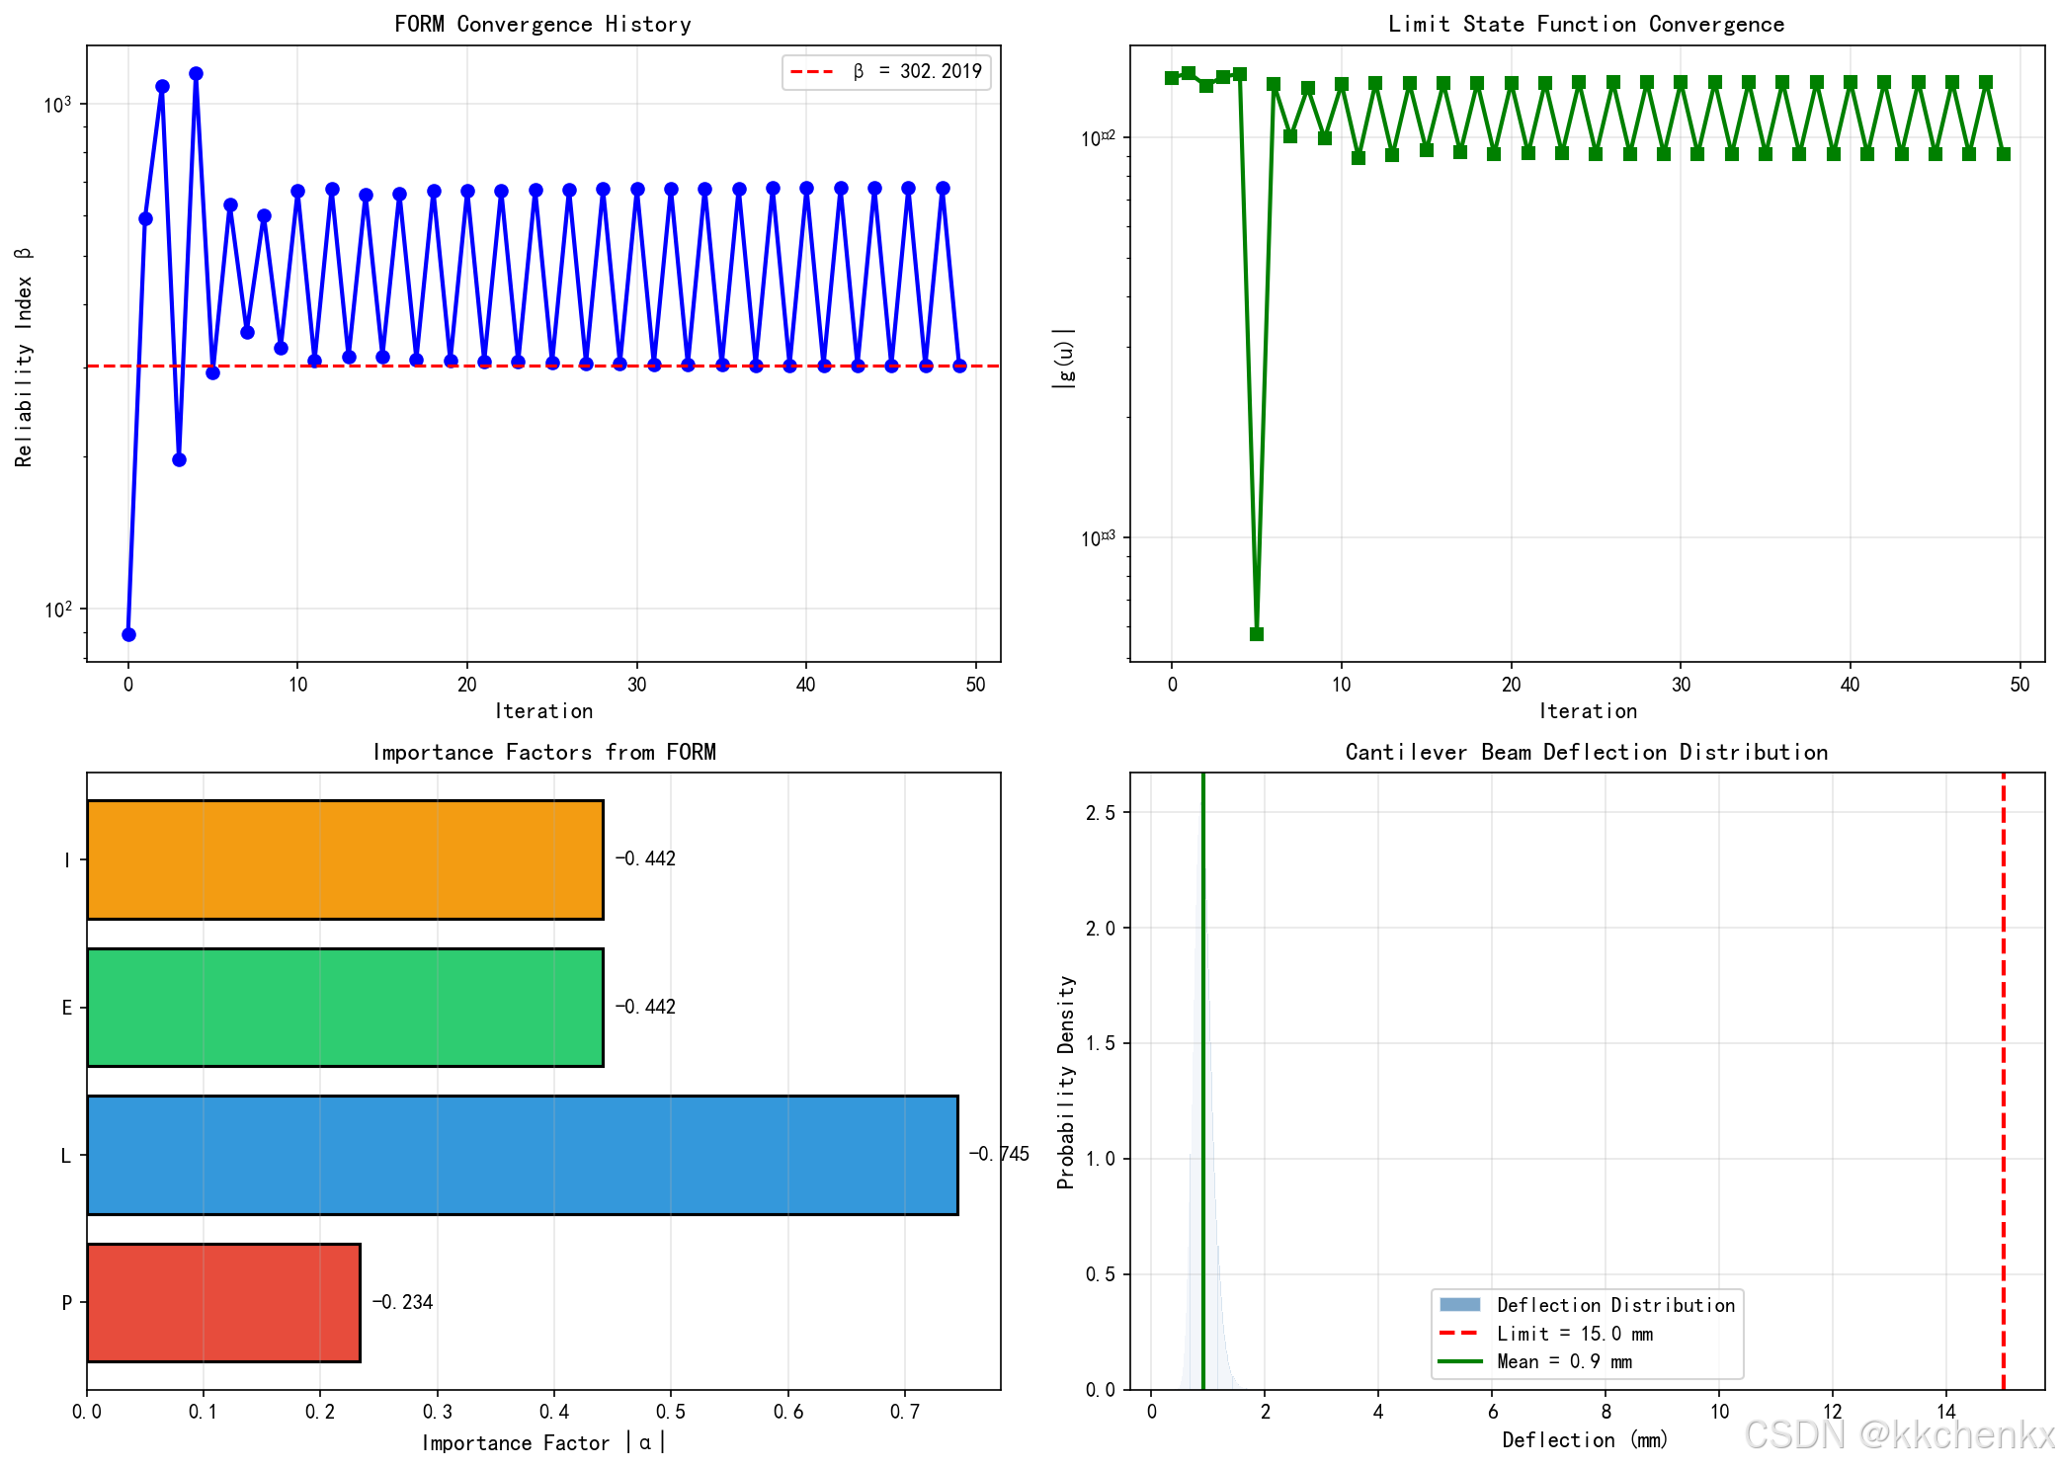Click the 'Cantilever Beam Deflection Distribution' title
2059x1468 pixels.
coord(1586,752)
